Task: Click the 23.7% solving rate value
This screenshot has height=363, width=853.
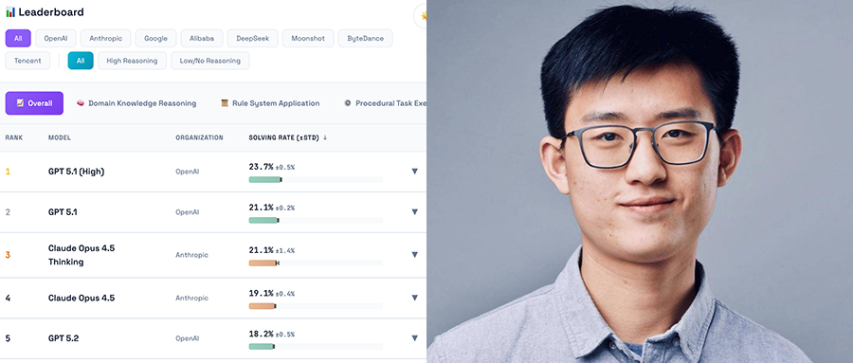Action: tap(261, 167)
